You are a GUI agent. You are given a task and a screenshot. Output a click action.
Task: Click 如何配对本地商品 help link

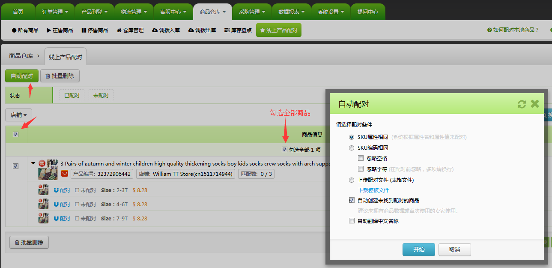(516, 30)
